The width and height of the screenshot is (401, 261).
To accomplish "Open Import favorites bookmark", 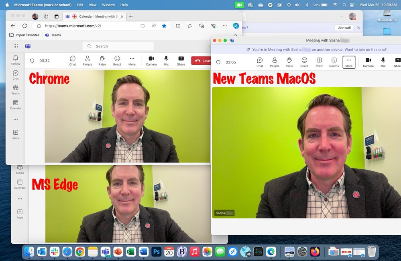I will pyautogui.click(x=24, y=35).
